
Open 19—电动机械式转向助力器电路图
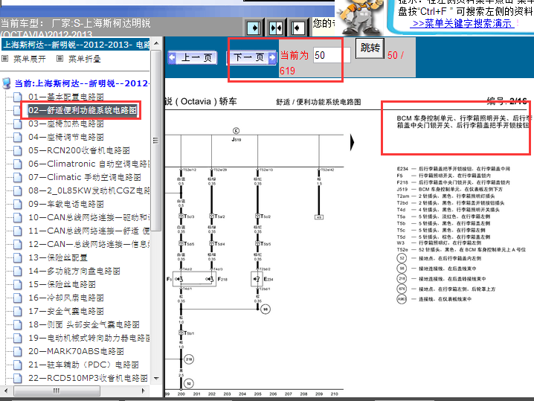(89, 338)
